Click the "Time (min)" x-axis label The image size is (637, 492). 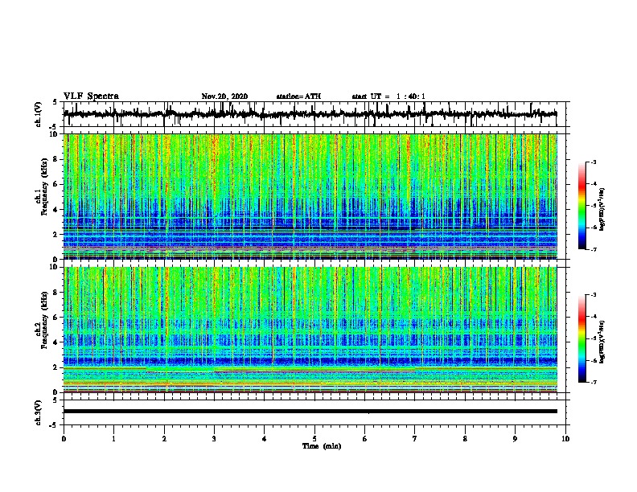322,446
